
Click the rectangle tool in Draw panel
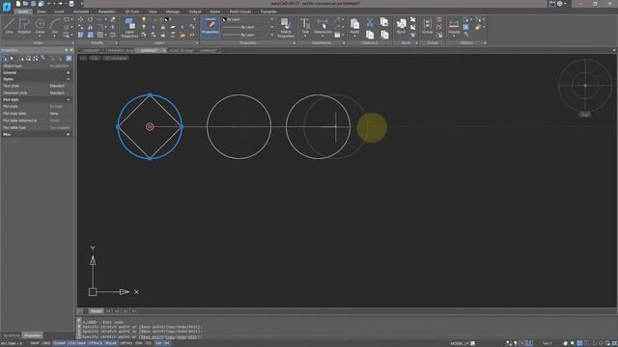[x=67, y=19]
